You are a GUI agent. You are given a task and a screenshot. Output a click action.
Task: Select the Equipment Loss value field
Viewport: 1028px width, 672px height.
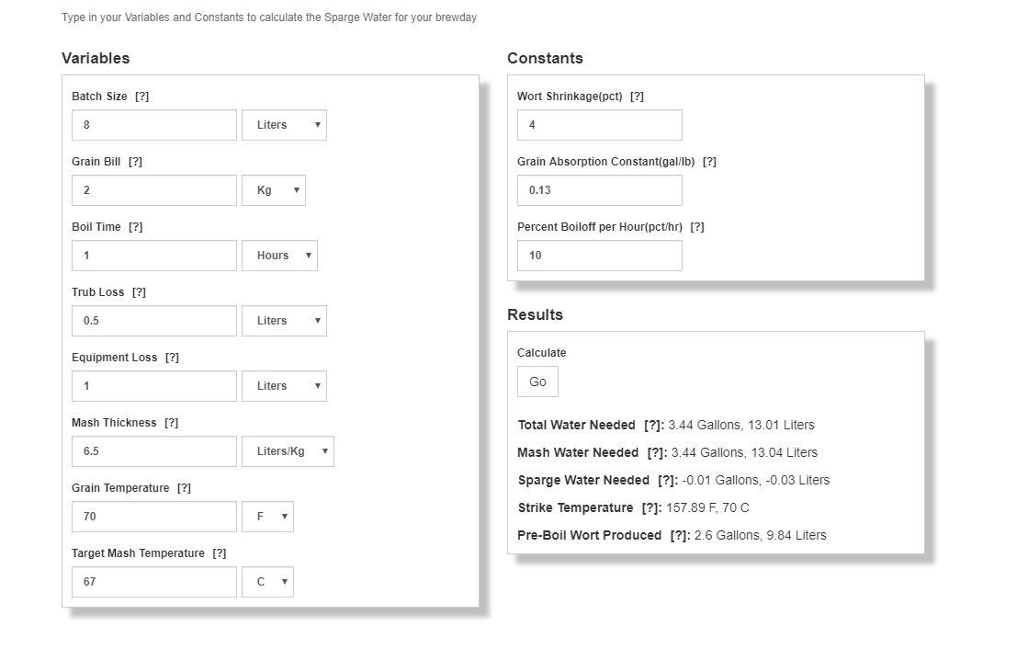pyautogui.click(x=154, y=386)
